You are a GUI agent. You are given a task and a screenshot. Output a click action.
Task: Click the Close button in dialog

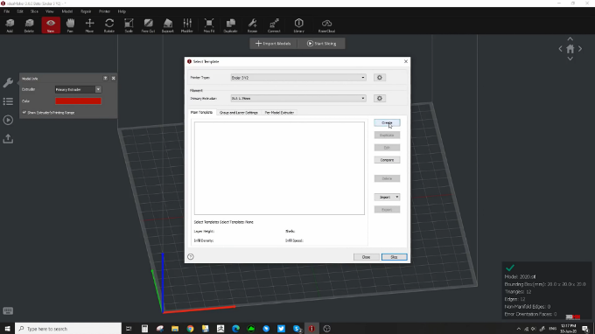coord(366,257)
